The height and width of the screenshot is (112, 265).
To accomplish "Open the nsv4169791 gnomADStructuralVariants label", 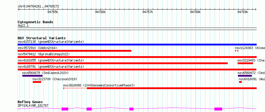I will [x=51, y=67].
